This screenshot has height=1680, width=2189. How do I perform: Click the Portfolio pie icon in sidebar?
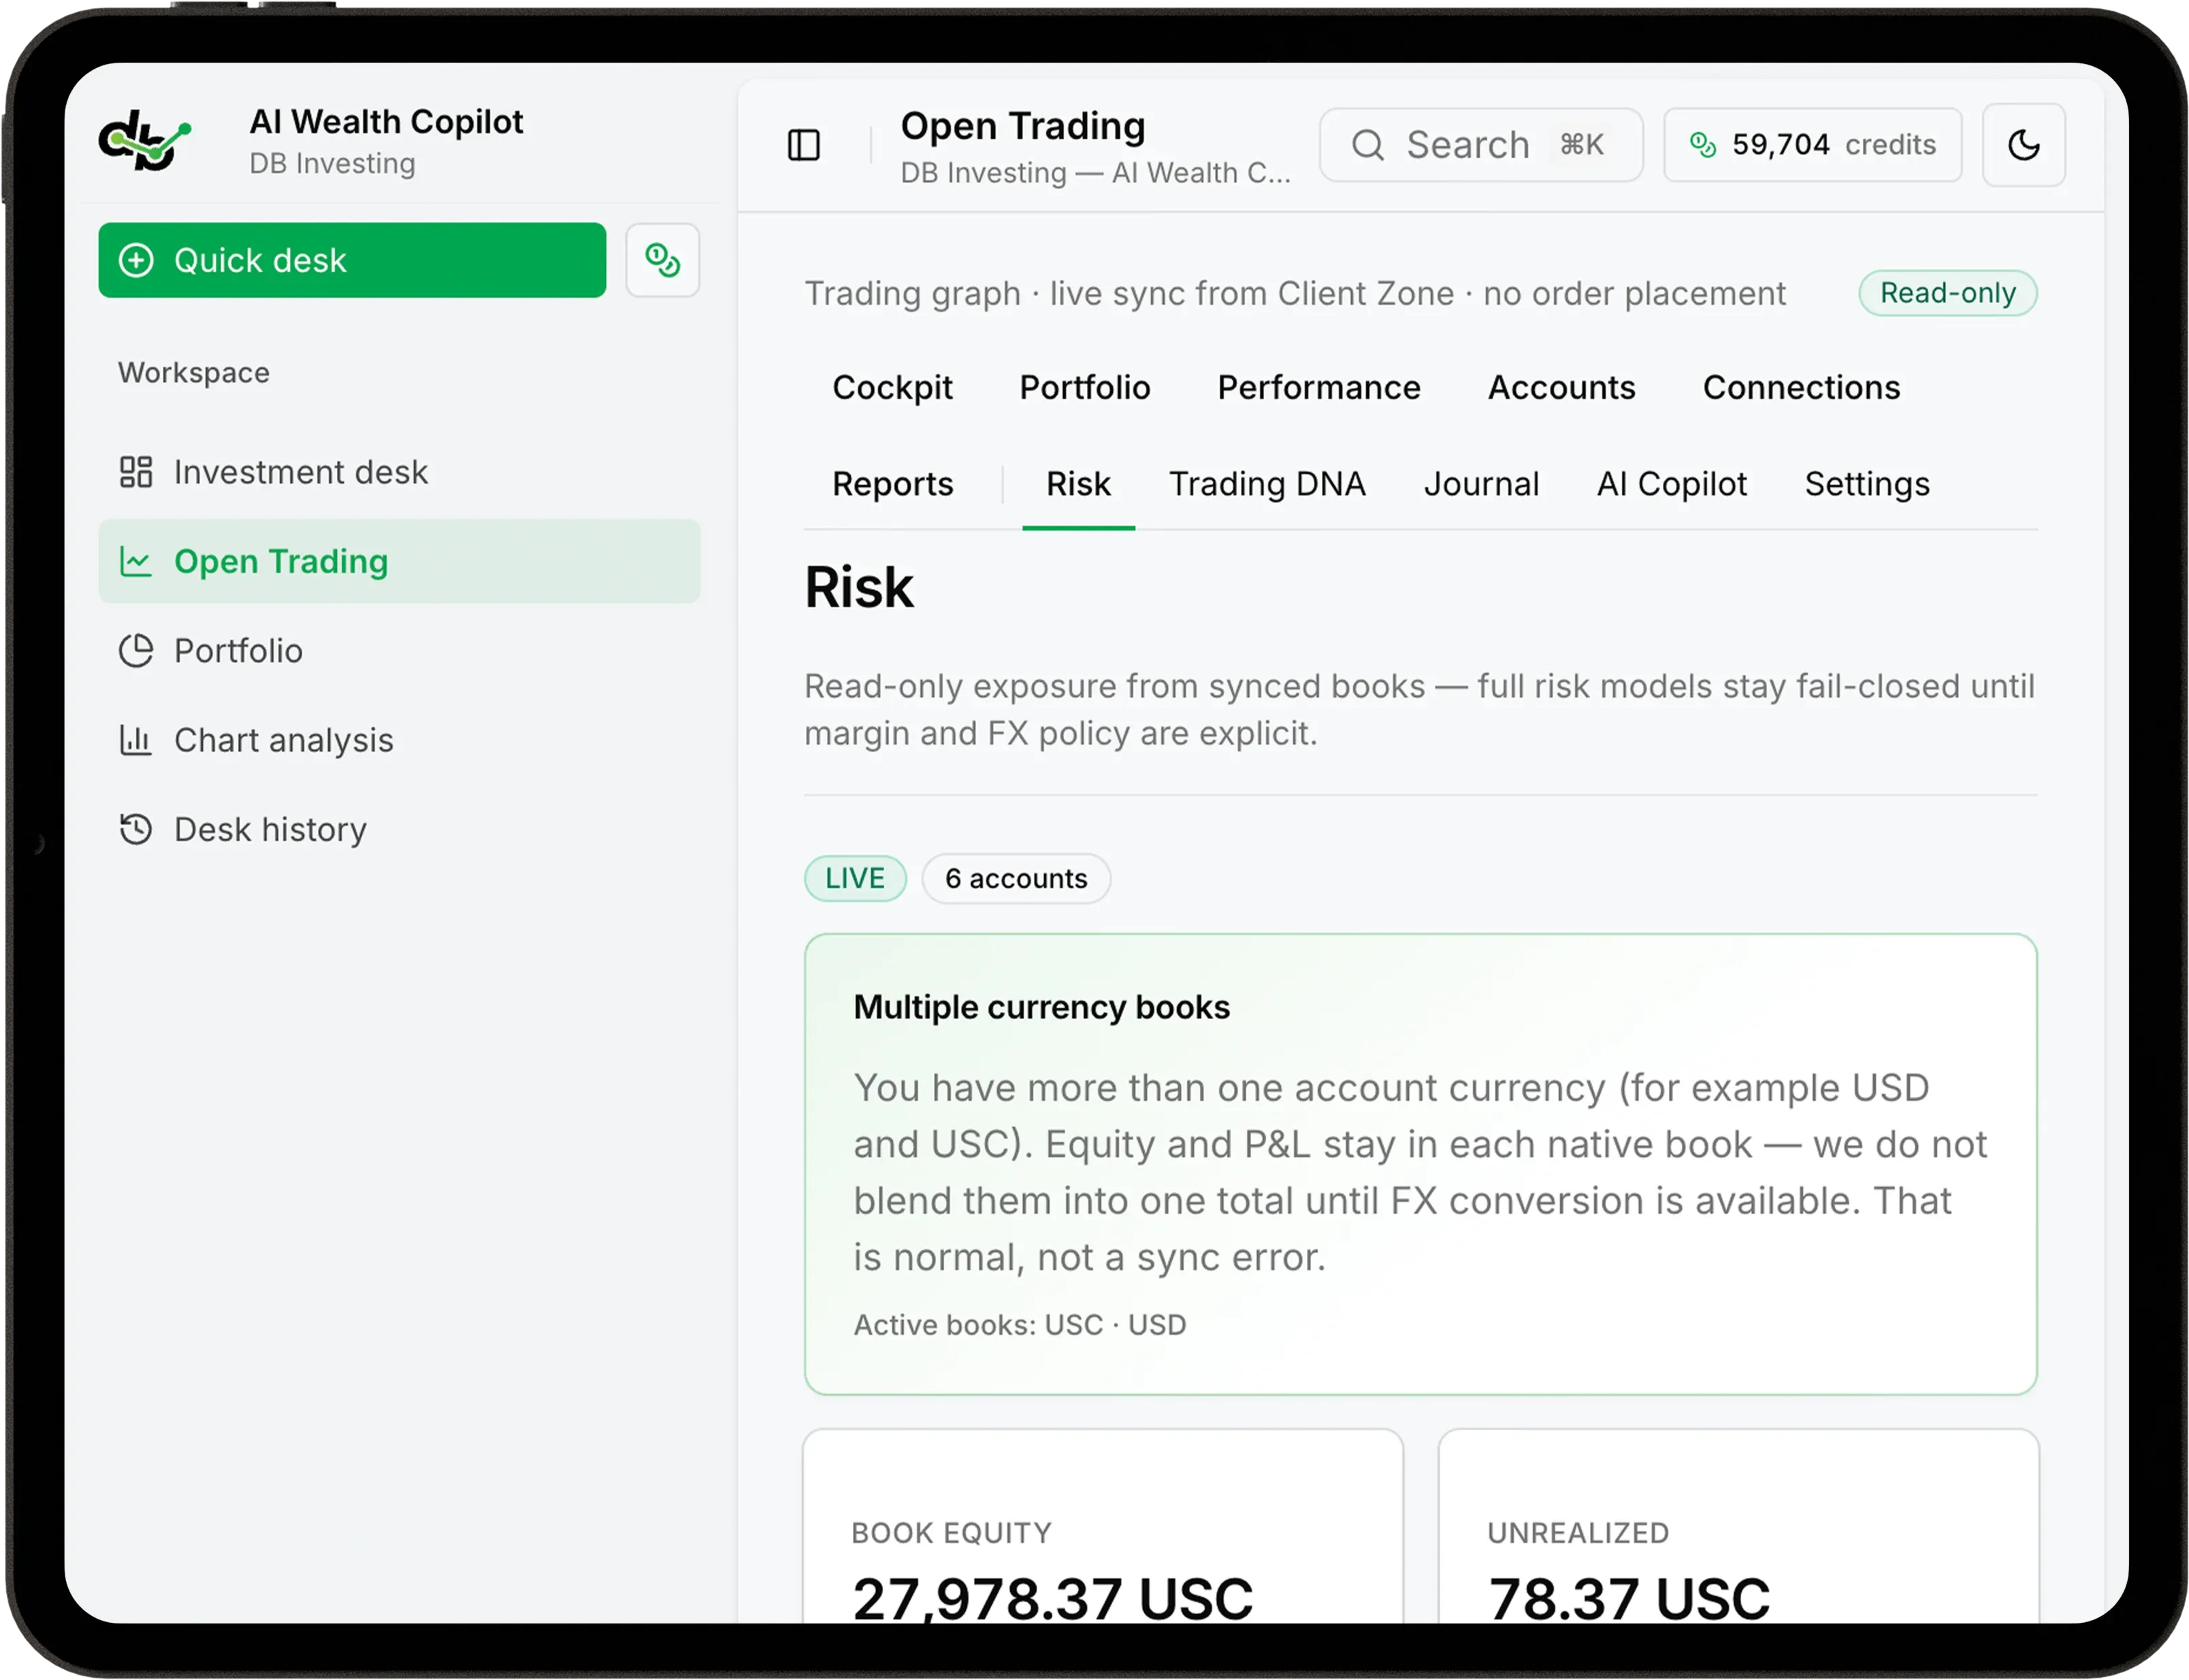[136, 651]
